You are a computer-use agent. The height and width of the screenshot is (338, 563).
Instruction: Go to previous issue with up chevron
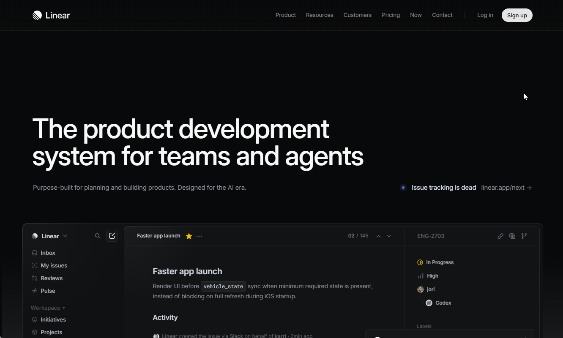coord(379,236)
